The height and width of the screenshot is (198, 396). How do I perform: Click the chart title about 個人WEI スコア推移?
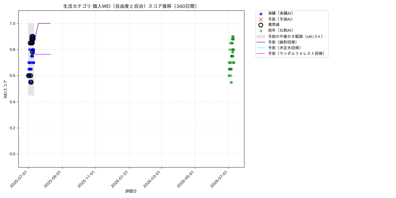point(131,6)
